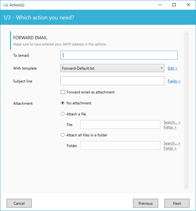Click into the Subject line field
This screenshot has height=211, width=196.
(112, 81)
